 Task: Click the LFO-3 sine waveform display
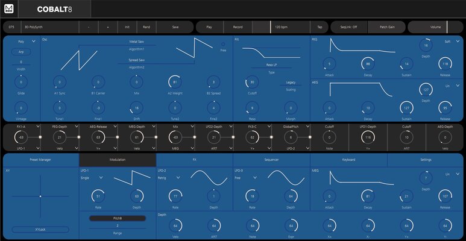click(286, 178)
